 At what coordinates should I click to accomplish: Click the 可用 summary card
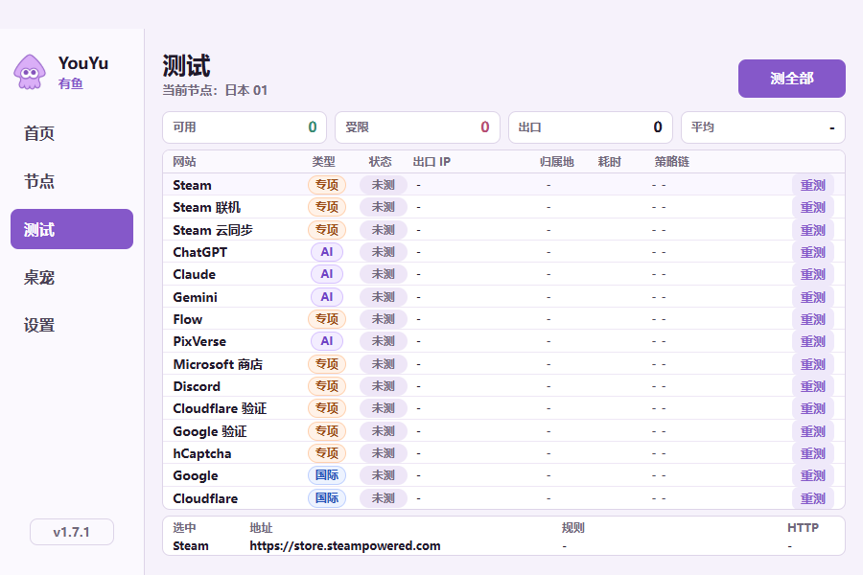245,127
